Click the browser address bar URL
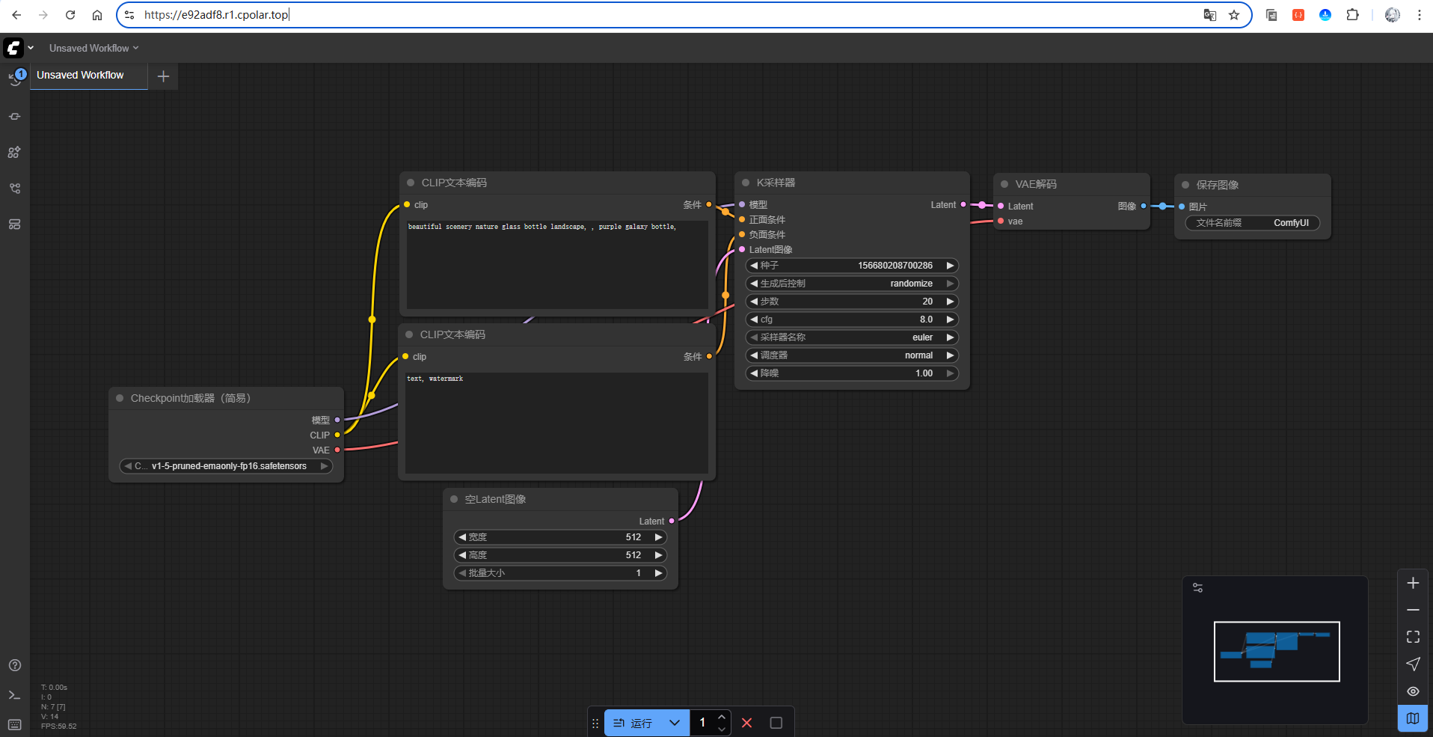The image size is (1433, 737). (217, 15)
